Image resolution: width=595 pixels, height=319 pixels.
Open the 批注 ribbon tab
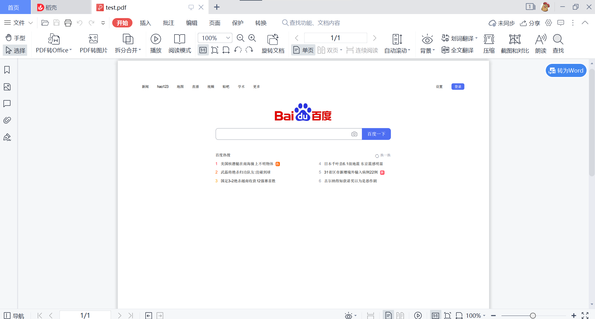pyautogui.click(x=168, y=23)
